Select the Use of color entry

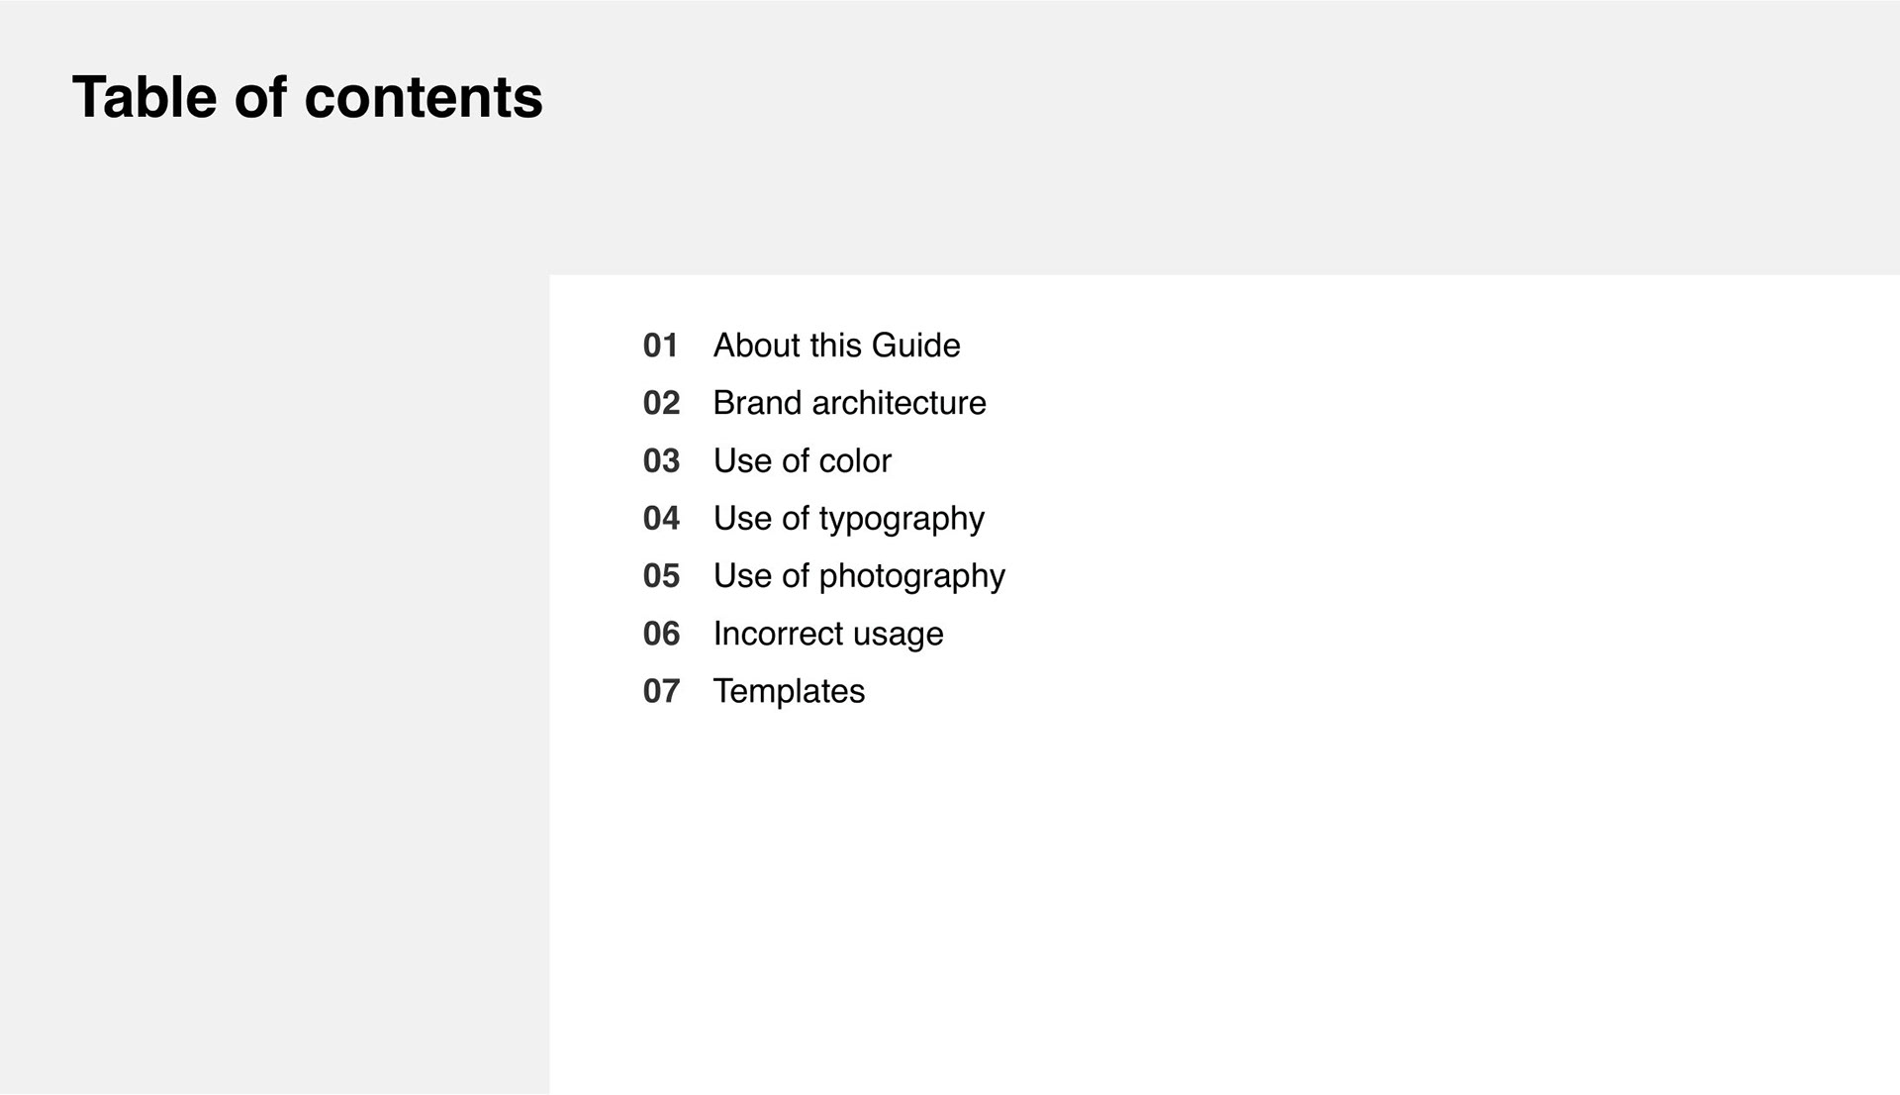[x=802, y=461]
